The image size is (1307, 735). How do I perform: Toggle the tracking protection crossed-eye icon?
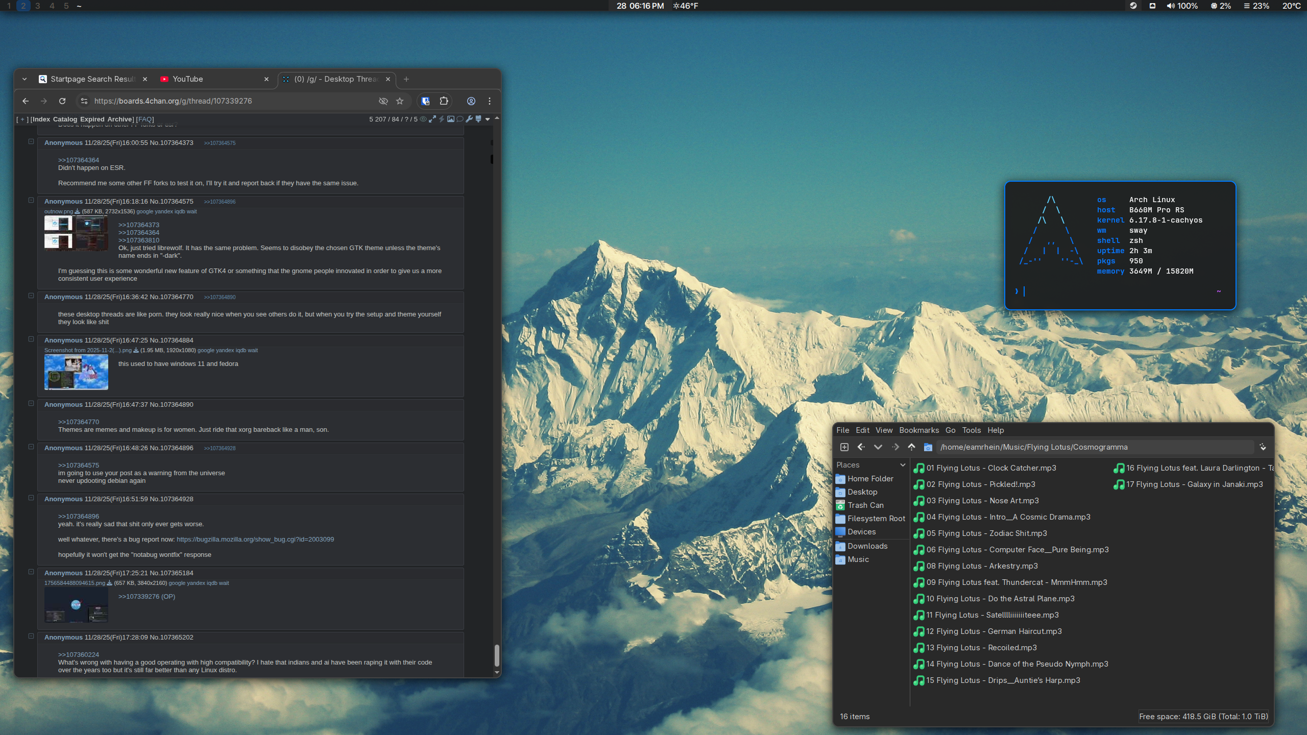coord(383,101)
